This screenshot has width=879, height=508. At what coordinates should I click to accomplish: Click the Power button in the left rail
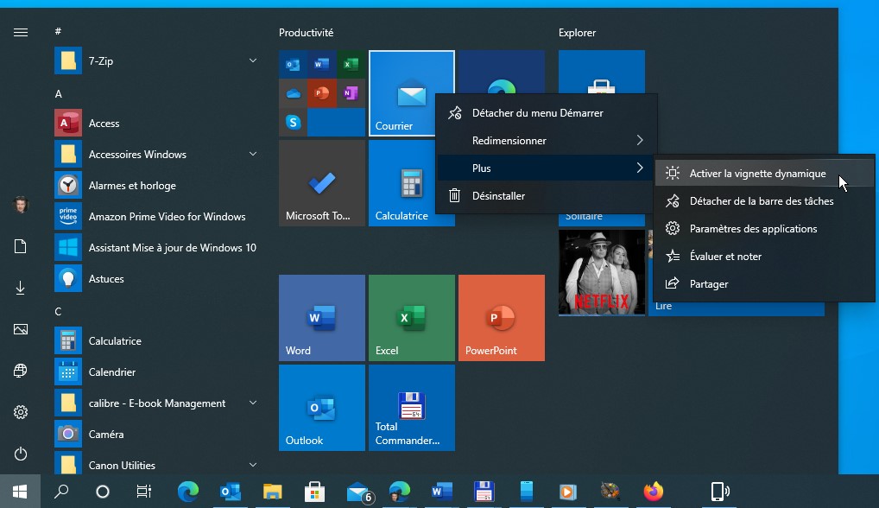click(21, 454)
